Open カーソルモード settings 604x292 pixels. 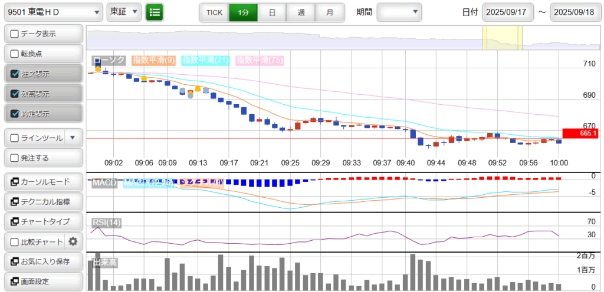point(43,182)
